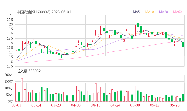Click the 04-24 date axis label

click(x=115, y=105)
